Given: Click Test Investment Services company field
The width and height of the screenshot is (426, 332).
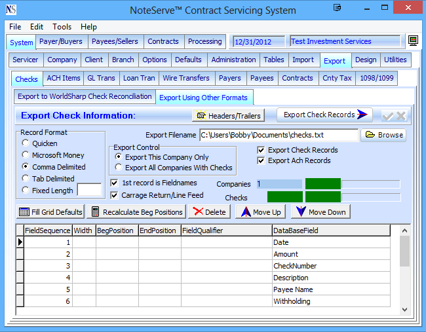Looking at the screenshot, I should [345, 41].
